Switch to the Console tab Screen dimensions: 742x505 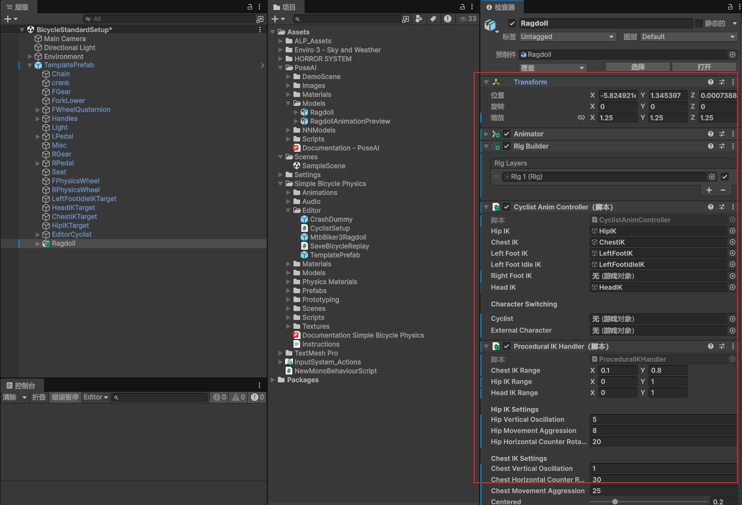[x=21, y=385]
